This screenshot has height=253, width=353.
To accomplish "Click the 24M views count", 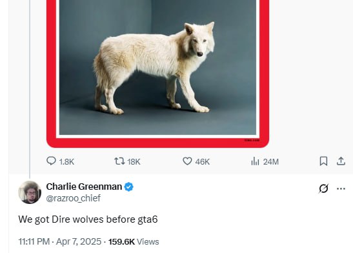I will click(271, 162).
